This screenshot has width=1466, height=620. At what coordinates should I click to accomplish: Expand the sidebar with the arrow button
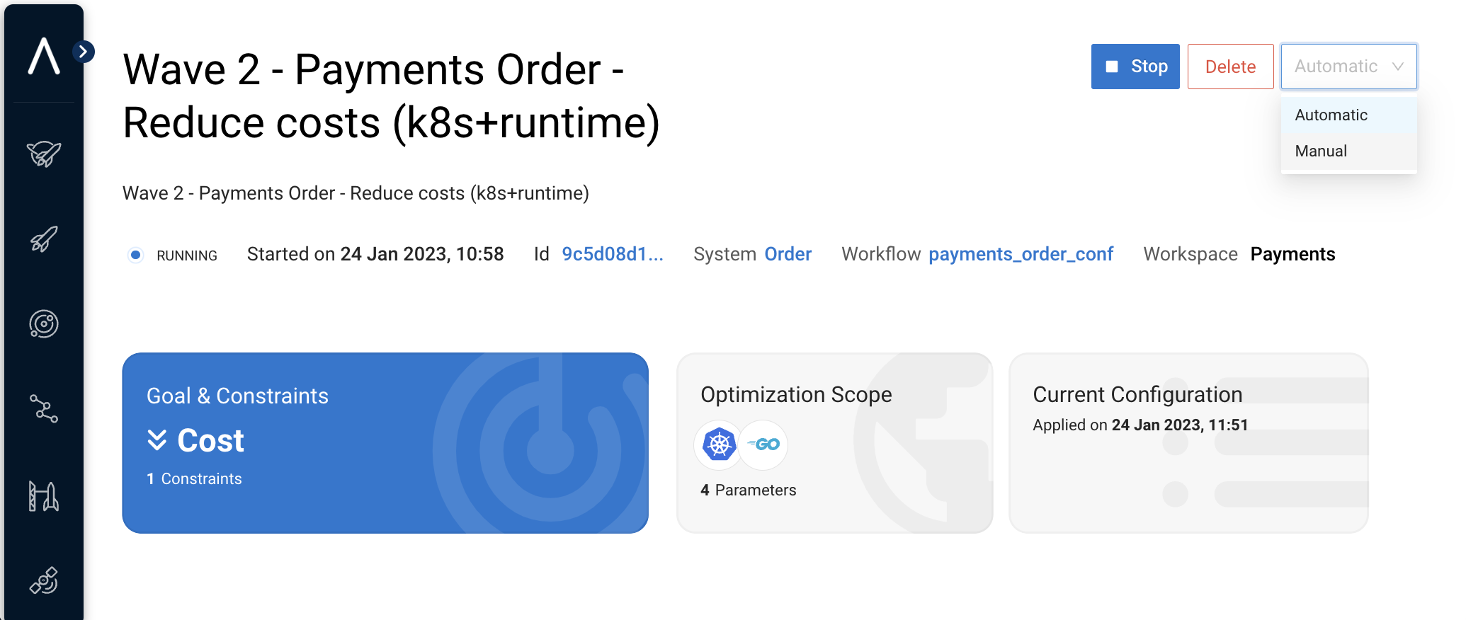pyautogui.click(x=84, y=52)
